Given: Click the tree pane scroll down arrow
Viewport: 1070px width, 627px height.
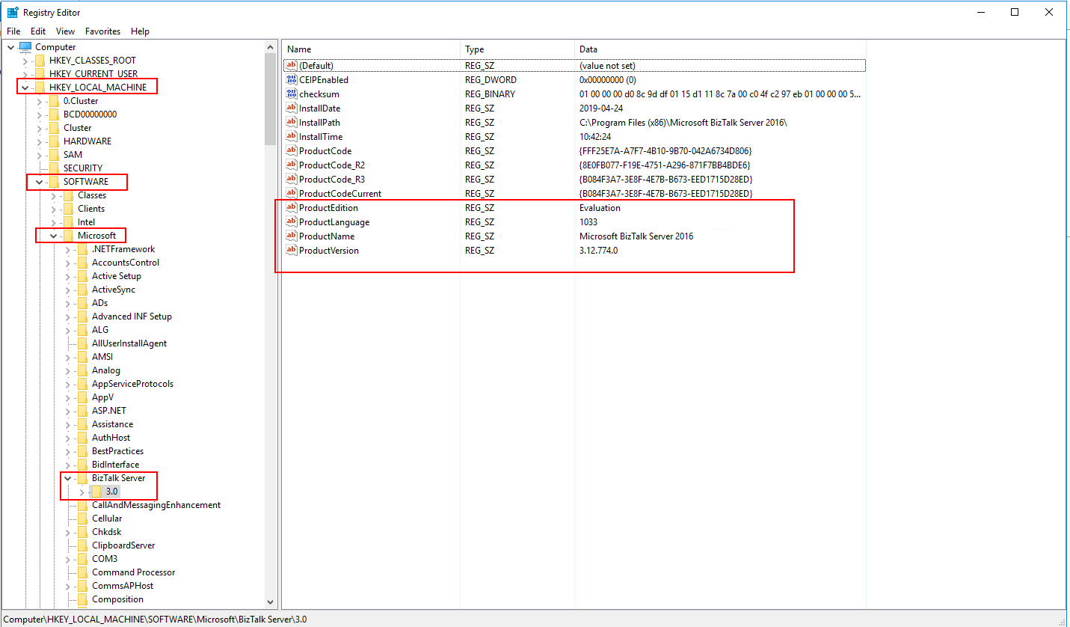Looking at the screenshot, I should [271, 601].
